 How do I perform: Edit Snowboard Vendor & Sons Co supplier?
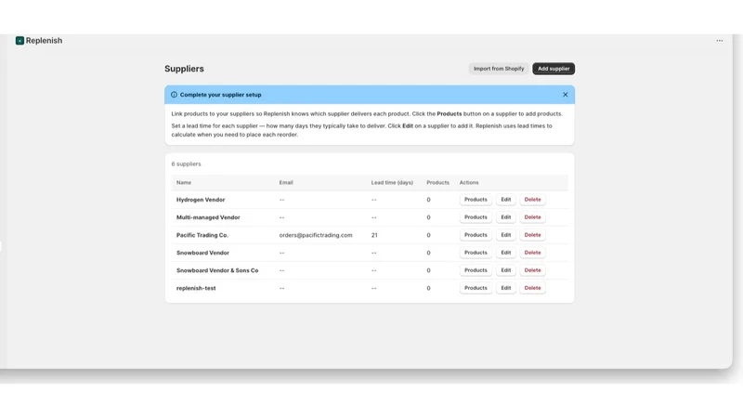[505, 270]
